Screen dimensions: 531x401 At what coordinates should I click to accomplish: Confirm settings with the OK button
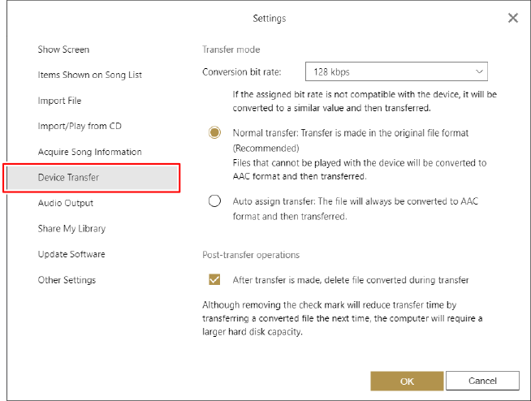pyautogui.click(x=407, y=381)
